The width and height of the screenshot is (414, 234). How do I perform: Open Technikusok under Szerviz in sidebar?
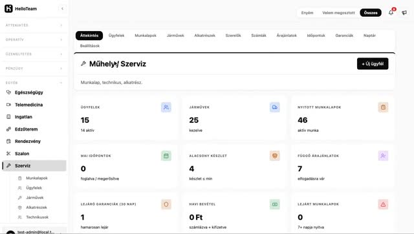pyautogui.click(x=37, y=217)
